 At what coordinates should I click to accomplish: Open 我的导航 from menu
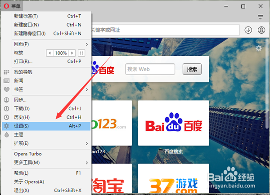pyautogui.click(x=46, y=72)
